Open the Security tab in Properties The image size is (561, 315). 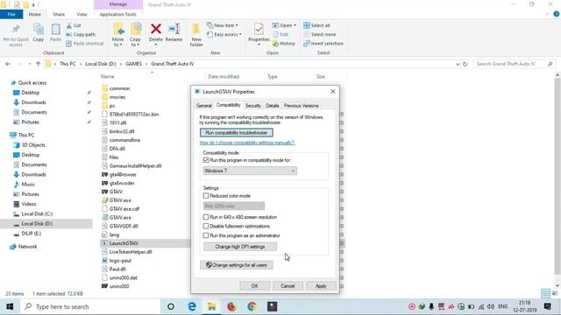[253, 106]
